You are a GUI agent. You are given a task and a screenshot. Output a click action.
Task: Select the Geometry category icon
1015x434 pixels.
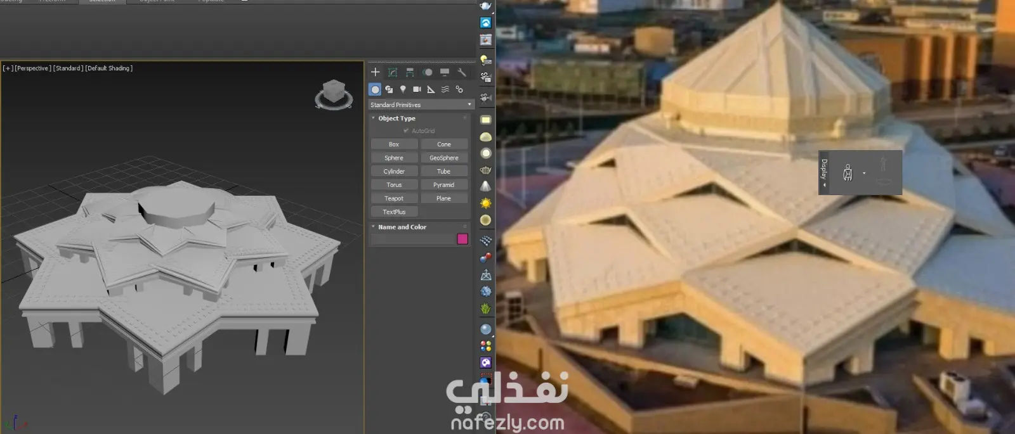point(375,89)
